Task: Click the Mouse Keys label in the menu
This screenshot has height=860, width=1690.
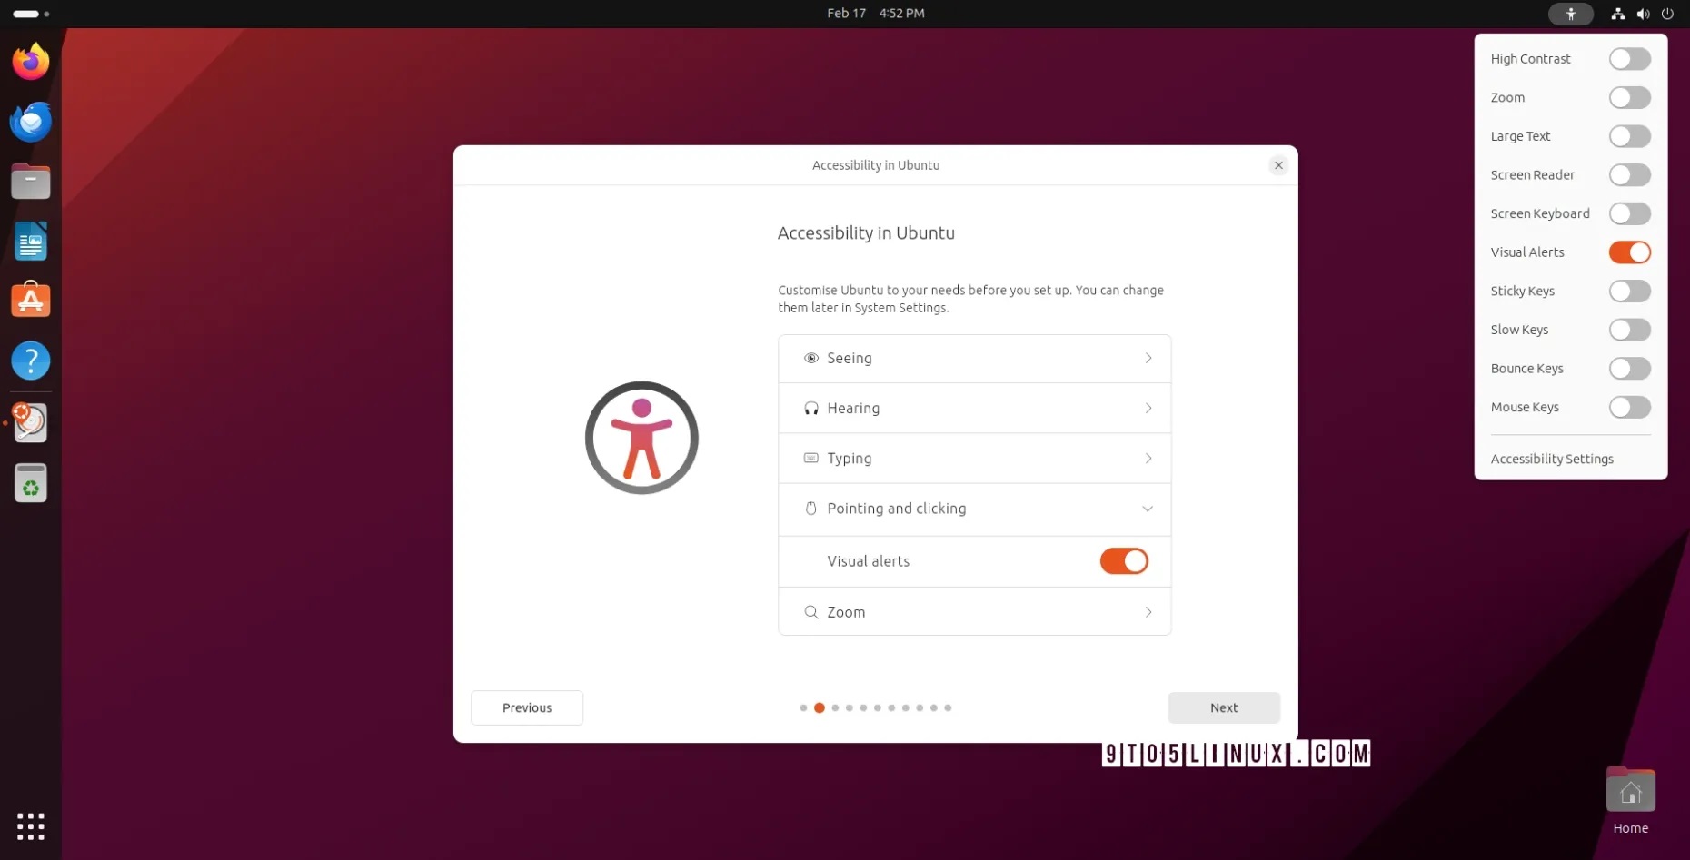Action: pos(1525,407)
